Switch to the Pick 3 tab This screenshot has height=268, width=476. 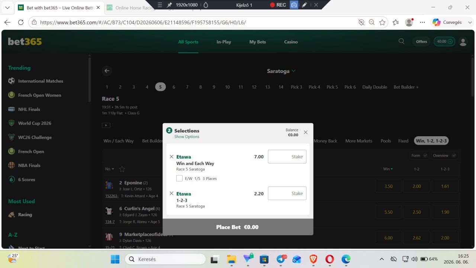coord(296,87)
